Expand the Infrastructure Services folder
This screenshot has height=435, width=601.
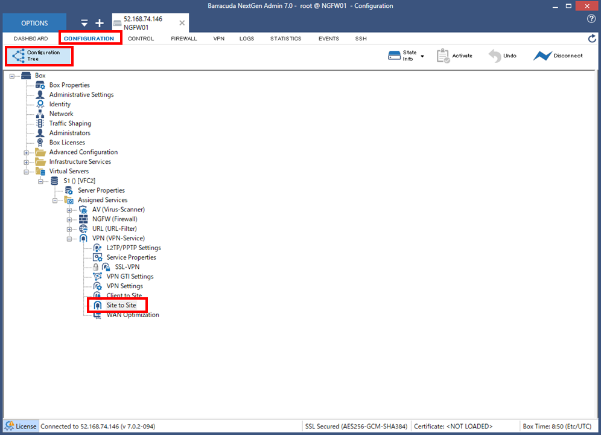26,162
